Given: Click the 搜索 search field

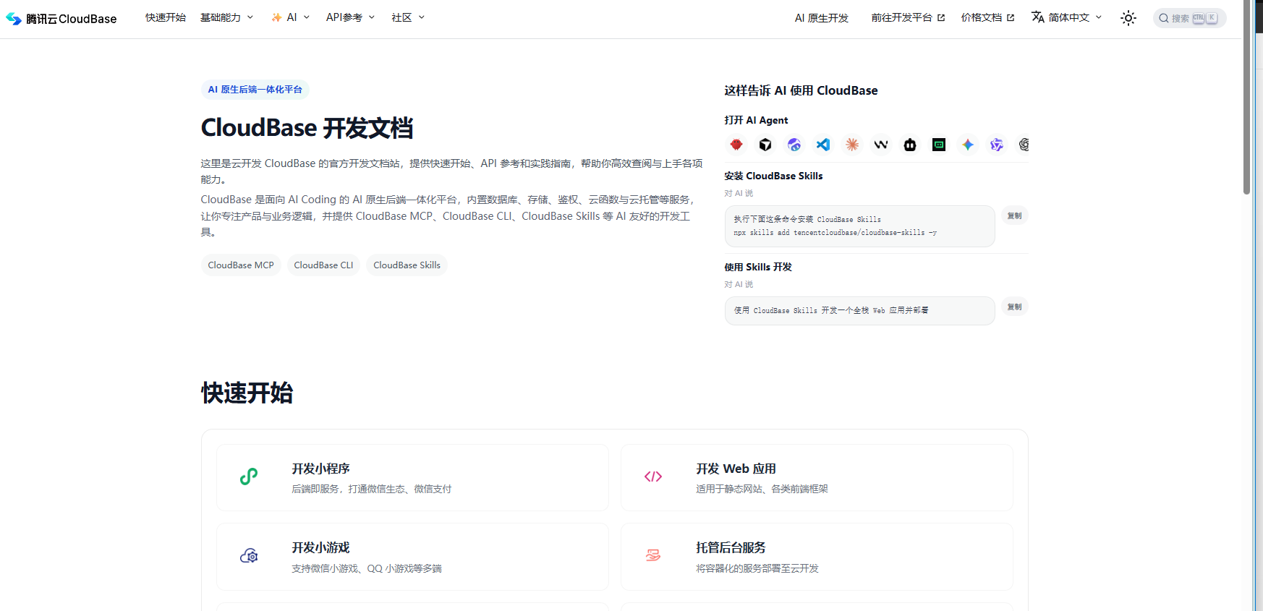Looking at the screenshot, I should pos(1189,18).
